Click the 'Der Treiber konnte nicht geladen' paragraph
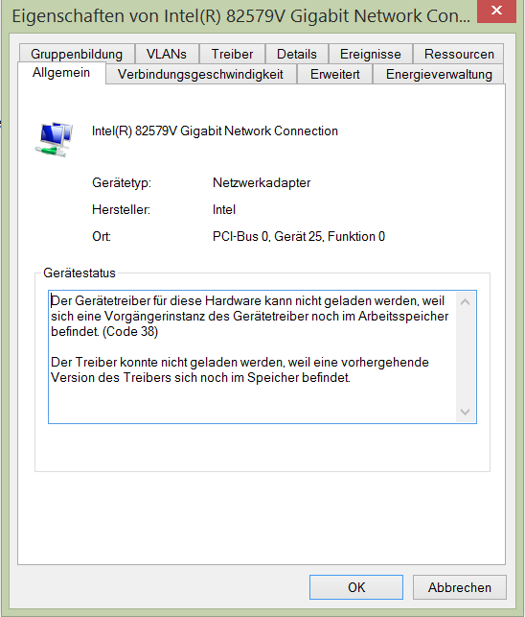Viewport: 525px width, 617px height. (x=240, y=369)
